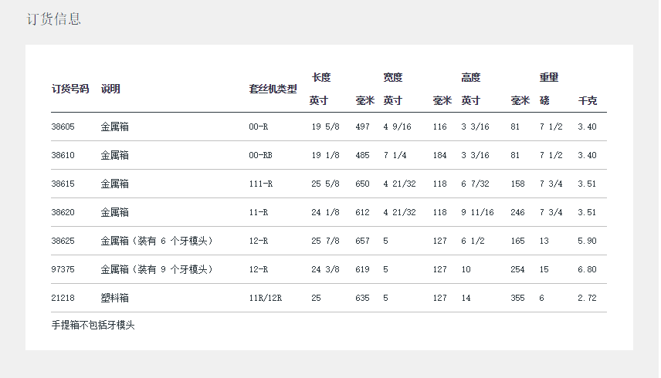The height and width of the screenshot is (378, 661).
Task: Click the footnote 手提箱不包括牙模头
Action: tap(93, 326)
